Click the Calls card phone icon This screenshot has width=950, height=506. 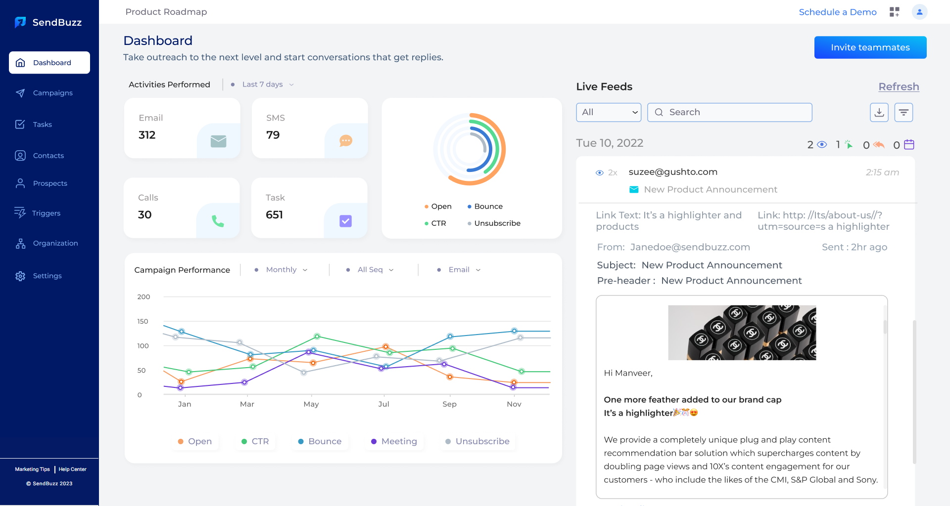coord(218,221)
